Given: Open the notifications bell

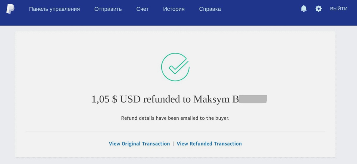Looking at the screenshot, I should click(304, 9).
